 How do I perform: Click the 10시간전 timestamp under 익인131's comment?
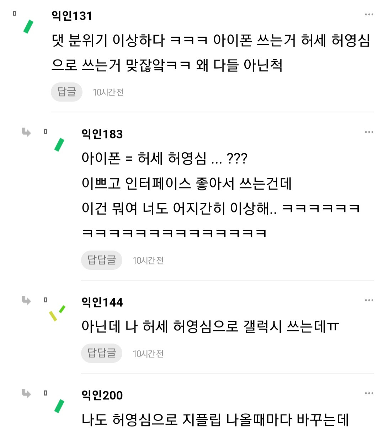click(108, 92)
